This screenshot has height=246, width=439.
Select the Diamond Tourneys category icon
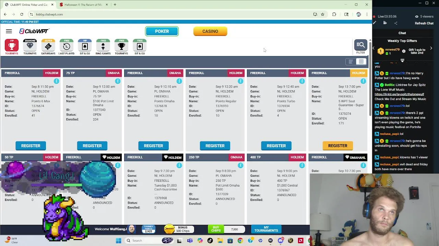pyautogui.click(x=30, y=47)
